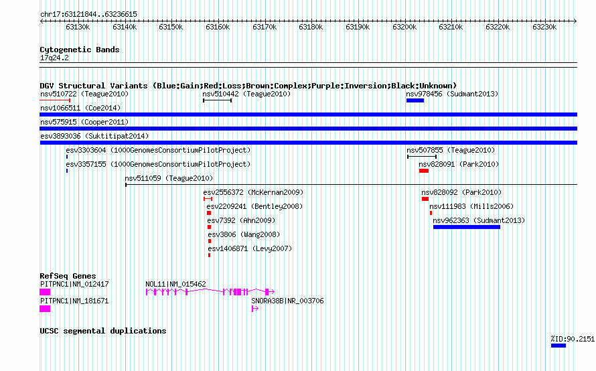
Task: Click the 63130k ruler tick label
Action: [x=78, y=27]
